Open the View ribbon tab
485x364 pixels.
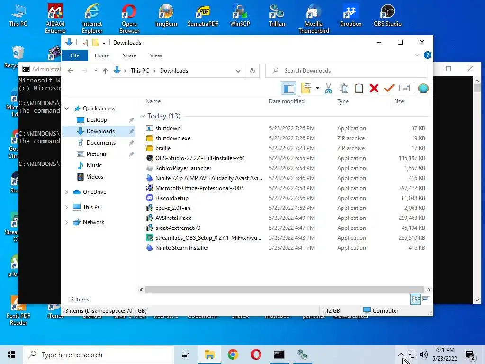pyautogui.click(x=156, y=55)
